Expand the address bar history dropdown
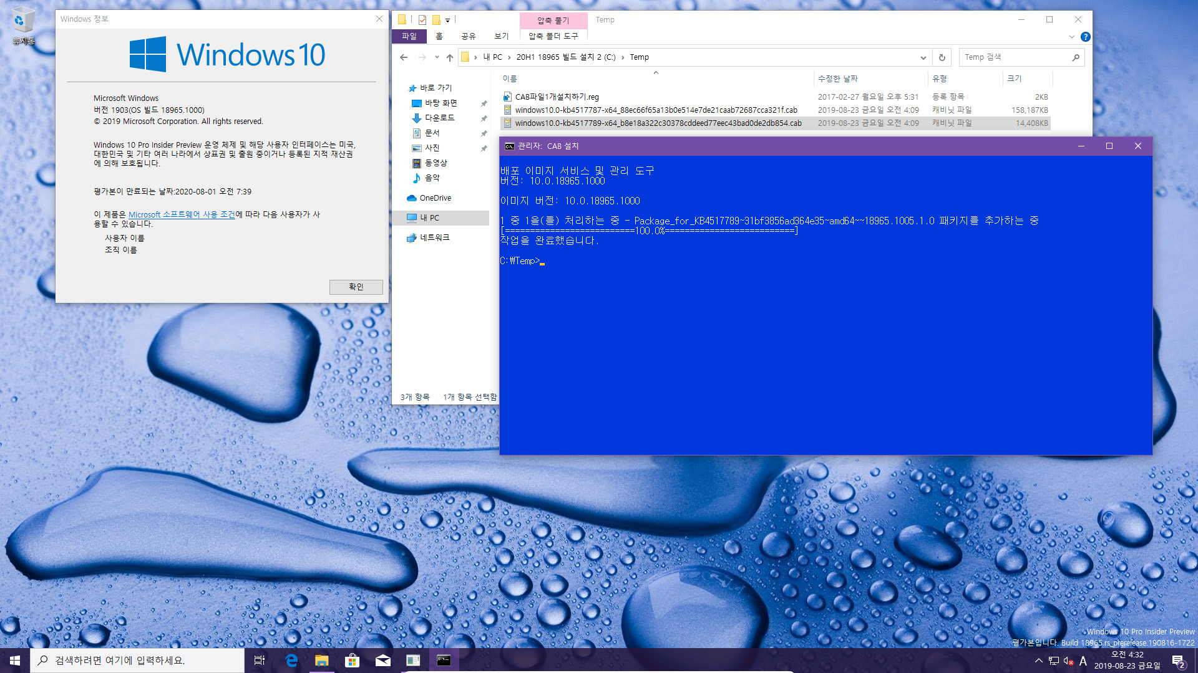Image resolution: width=1198 pixels, height=673 pixels. (923, 57)
